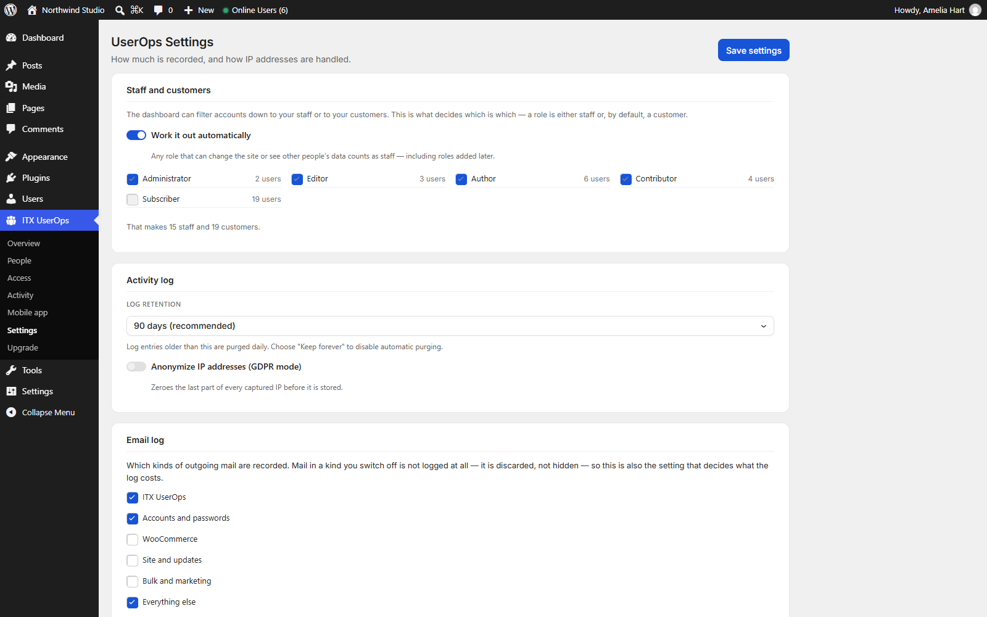This screenshot has width=987, height=617.
Task: Click the Plugins plug icon
Action: 11,178
